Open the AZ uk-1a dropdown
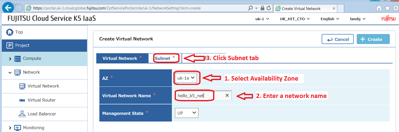Screen dimensions: 399x132 pyautogui.click(x=187, y=78)
